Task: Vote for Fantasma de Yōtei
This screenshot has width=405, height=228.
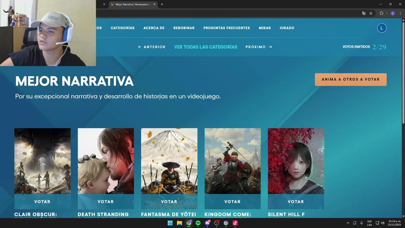Action: (x=169, y=202)
